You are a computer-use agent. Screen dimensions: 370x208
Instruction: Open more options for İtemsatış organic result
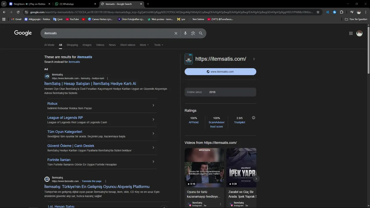[106, 181]
